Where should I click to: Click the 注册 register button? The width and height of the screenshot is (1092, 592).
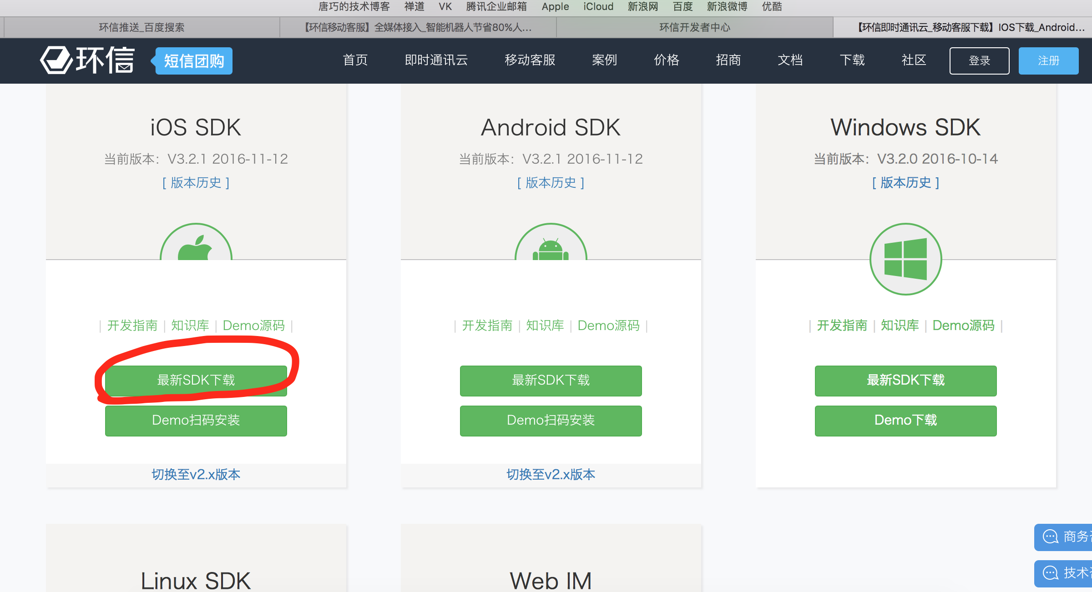1048,60
